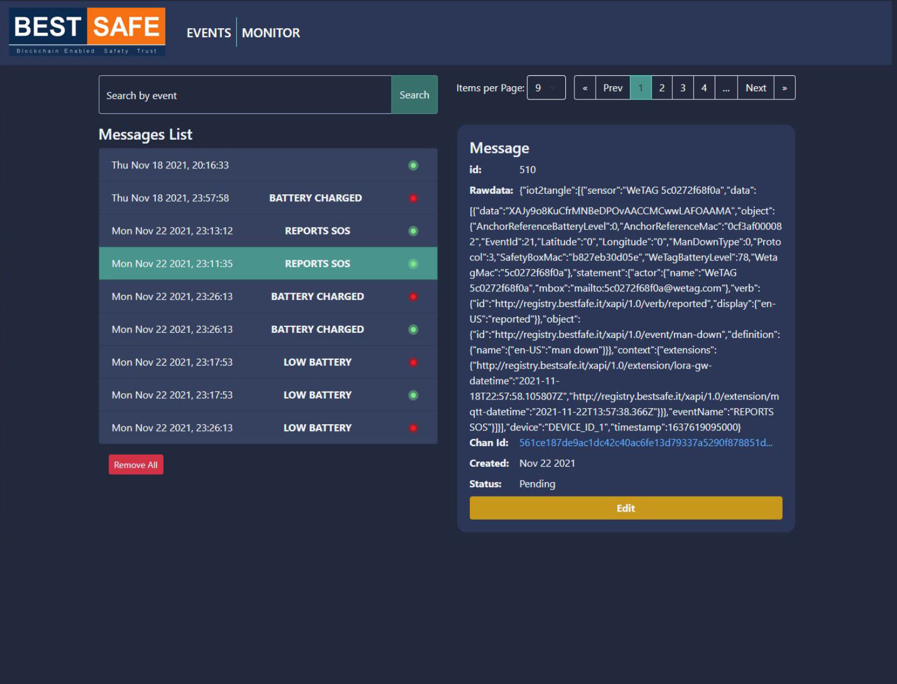897x684 pixels.
Task: Switch to the MONITOR tab
Action: (271, 33)
